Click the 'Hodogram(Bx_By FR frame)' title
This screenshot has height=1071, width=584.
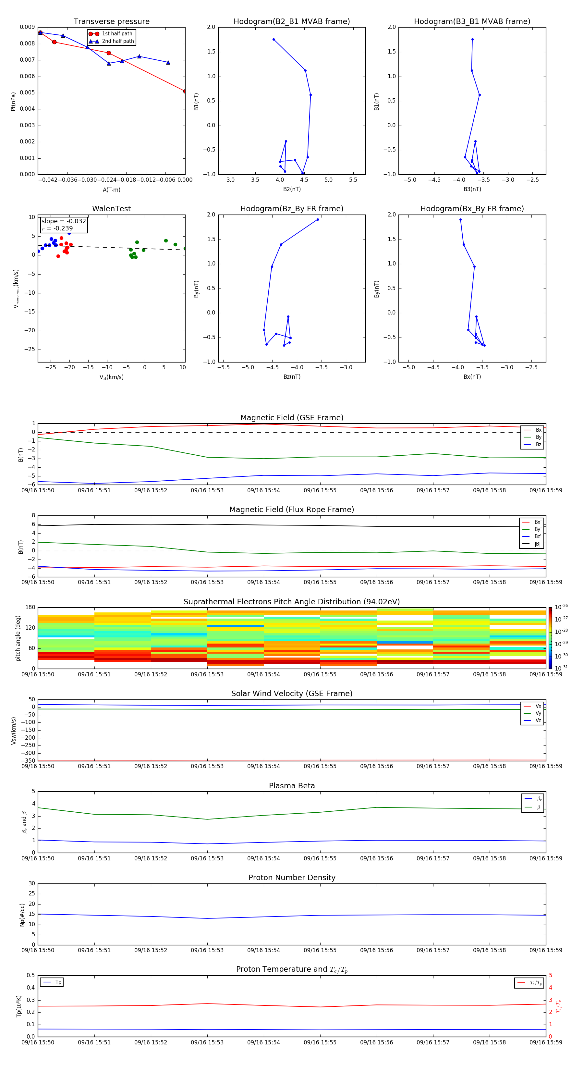(x=472, y=209)
